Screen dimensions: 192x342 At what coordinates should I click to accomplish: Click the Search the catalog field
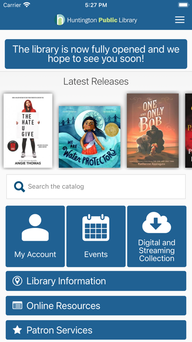[96, 187]
